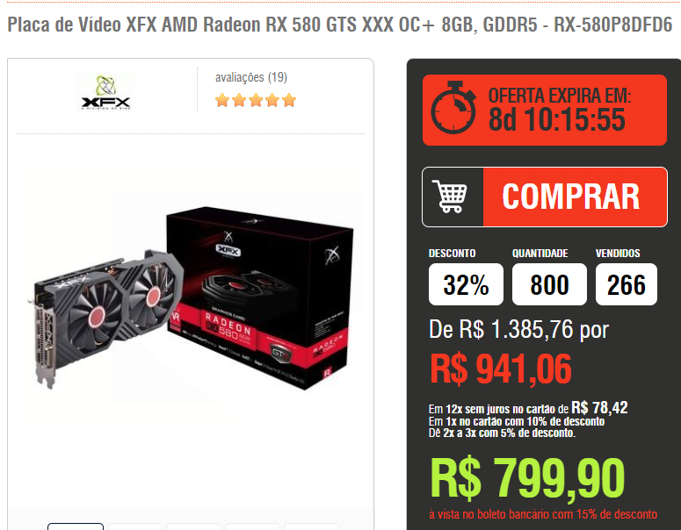Click the red R$ 941,06 price
The image size is (681, 530).
pyautogui.click(x=501, y=369)
